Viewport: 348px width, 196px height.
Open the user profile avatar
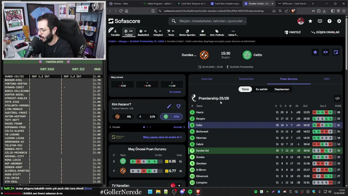[x=301, y=21]
